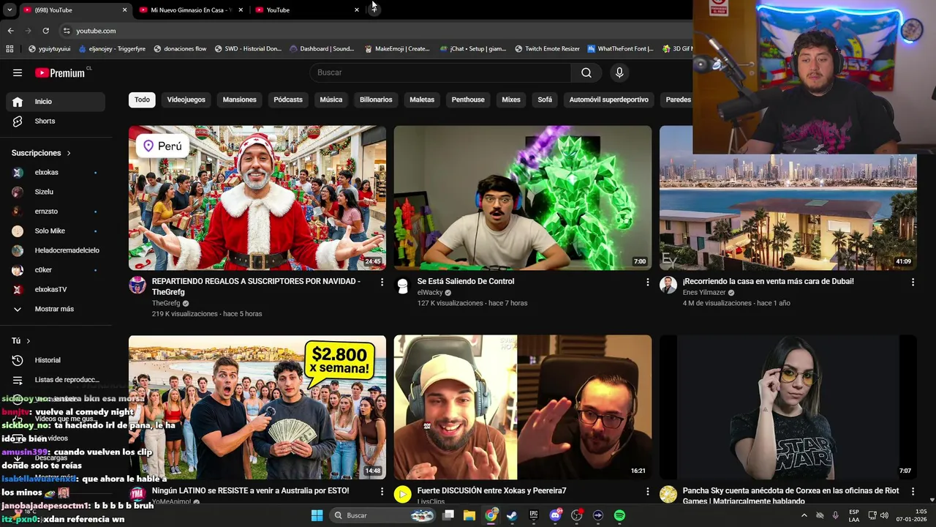Open Spotify from the taskbar
The height and width of the screenshot is (527, 936).
click(x=619, y=515)
